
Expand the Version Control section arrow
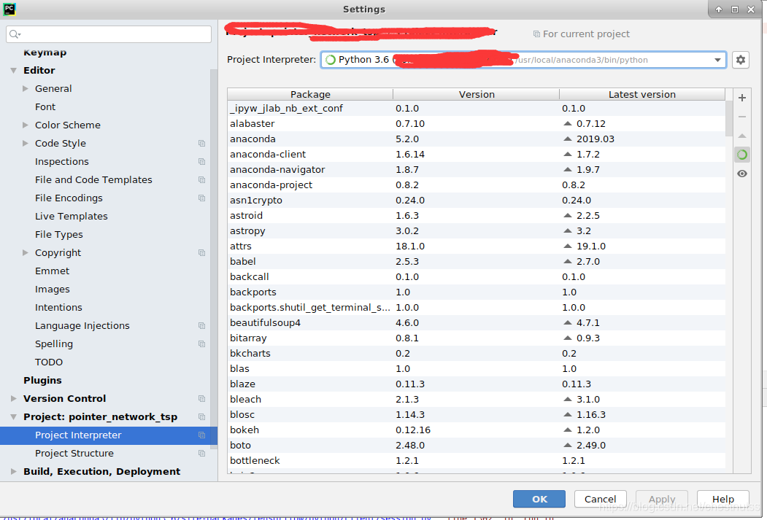pos(14,399)
